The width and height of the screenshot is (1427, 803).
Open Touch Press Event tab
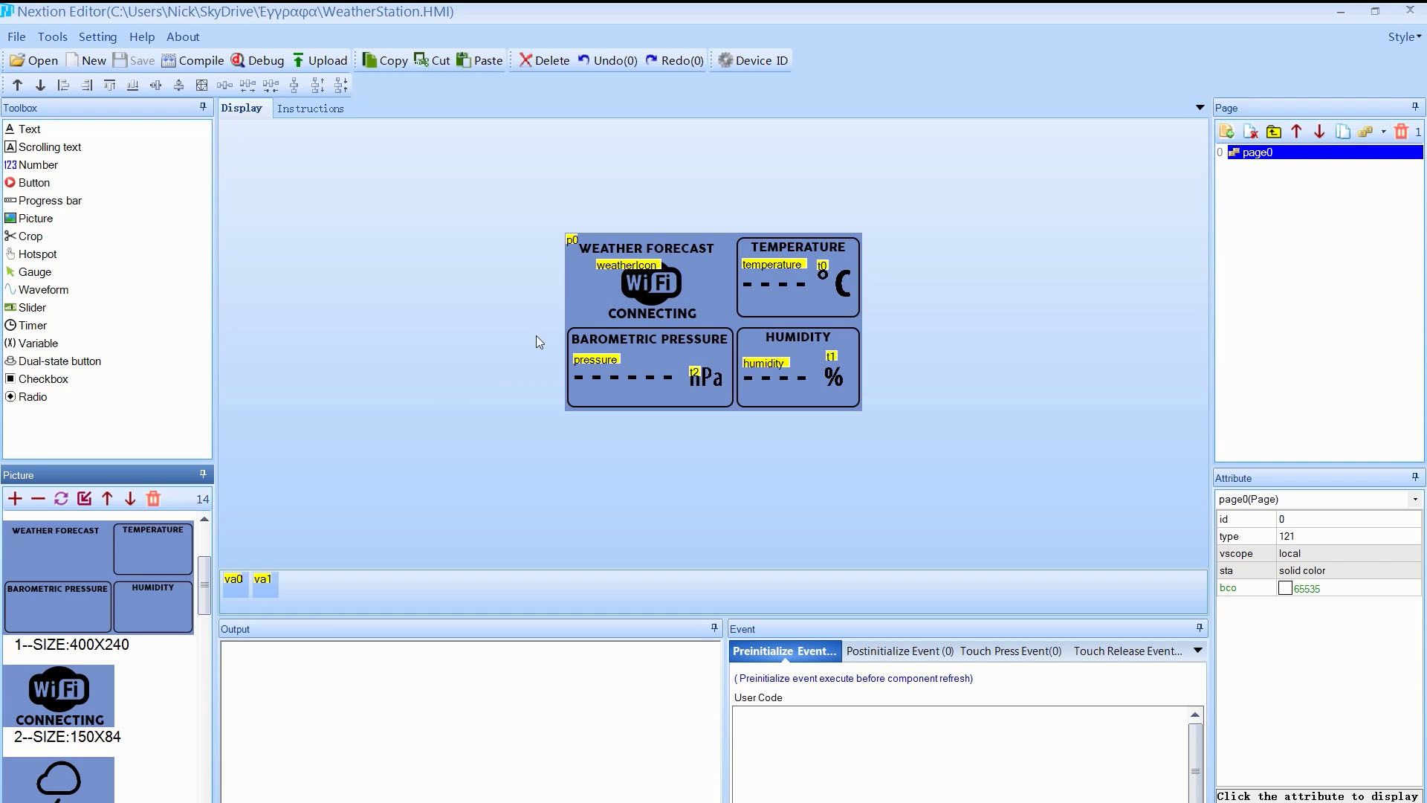point(1010,651)
